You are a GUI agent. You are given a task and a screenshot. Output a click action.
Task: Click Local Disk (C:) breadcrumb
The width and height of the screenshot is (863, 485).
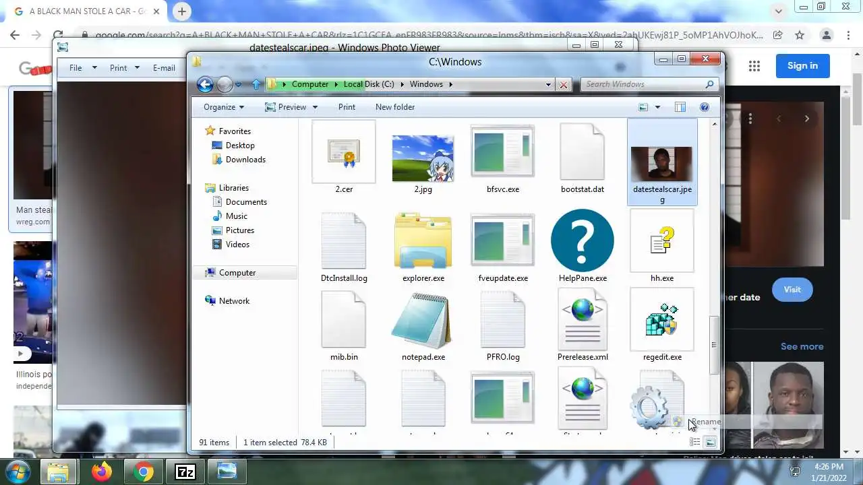point(369,84)
